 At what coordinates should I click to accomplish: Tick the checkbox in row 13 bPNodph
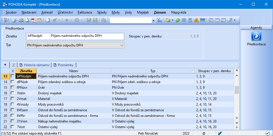click(13, 76)
